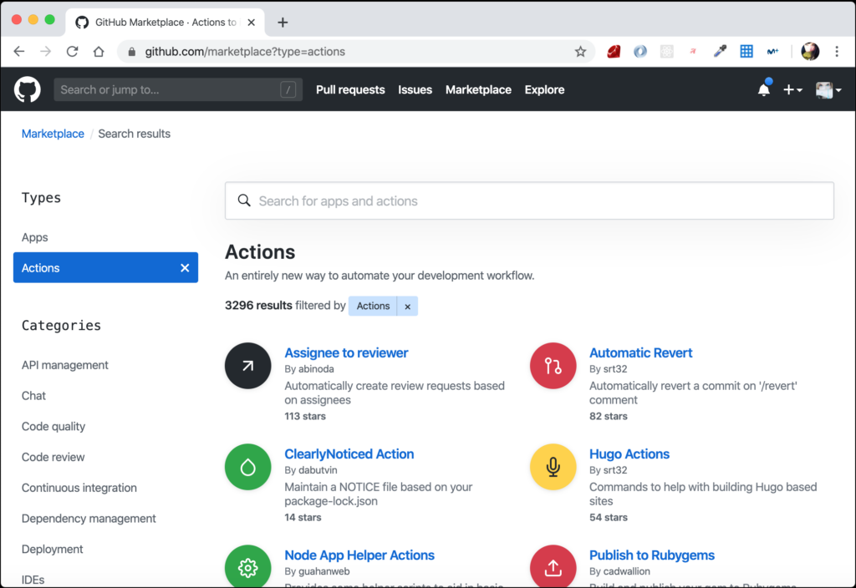
Task: Filter by Chat category
Action: (x=33, y=395)
